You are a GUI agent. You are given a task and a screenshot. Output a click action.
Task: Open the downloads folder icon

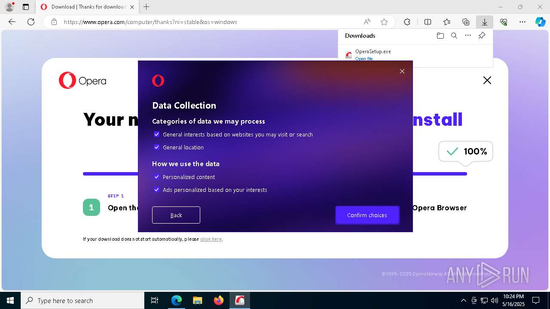(440, 36)
